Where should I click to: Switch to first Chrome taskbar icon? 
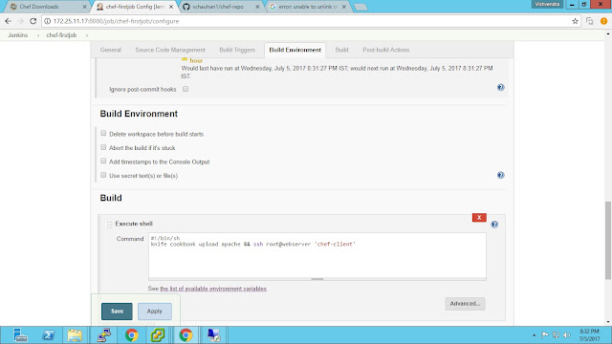coord(132,335)
